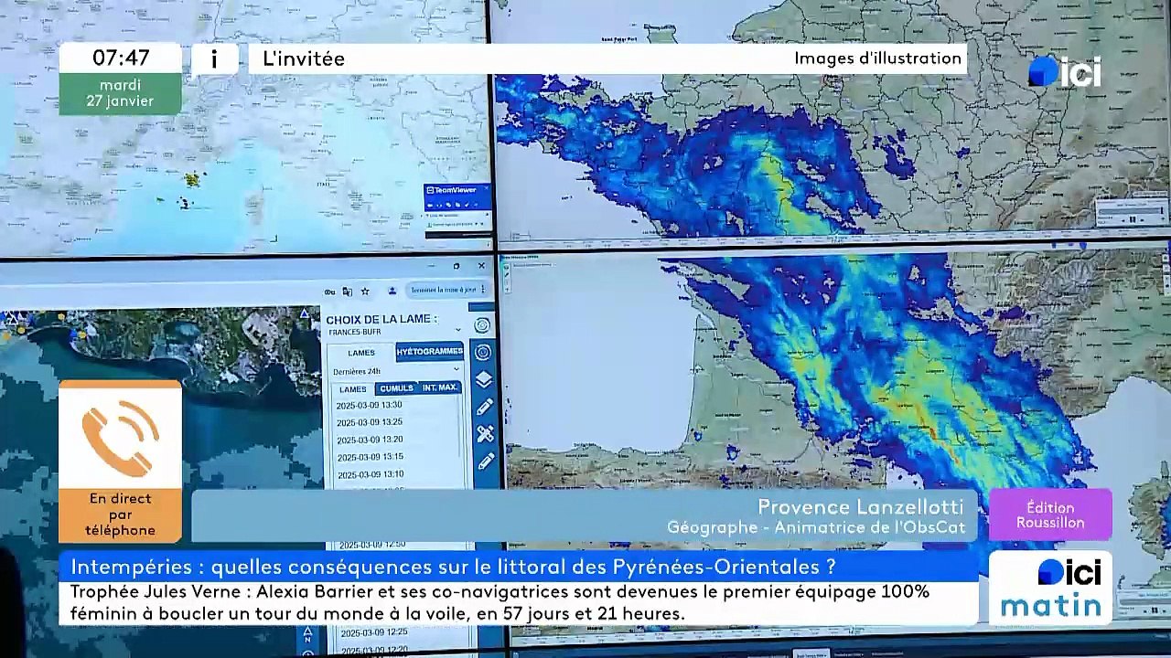This screenshot has height=658, width=1171.
Task: Click the pencil icon directly below the layers icon
Action: [x=484, y=407]
